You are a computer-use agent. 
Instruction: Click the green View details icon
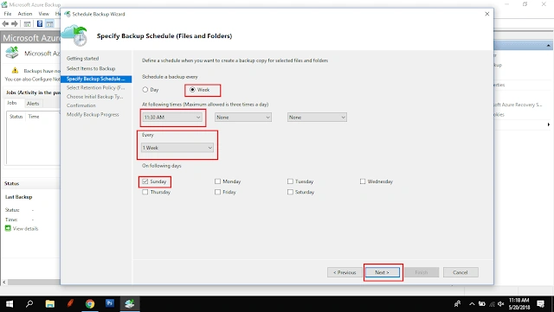tap(8, 228)
